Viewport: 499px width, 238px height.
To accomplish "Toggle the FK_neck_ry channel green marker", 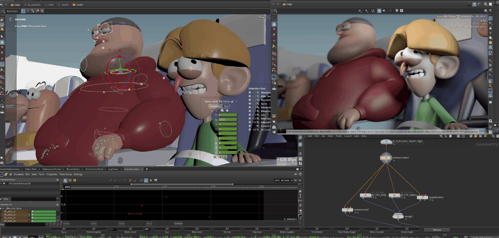I will [x=29, y=215].
